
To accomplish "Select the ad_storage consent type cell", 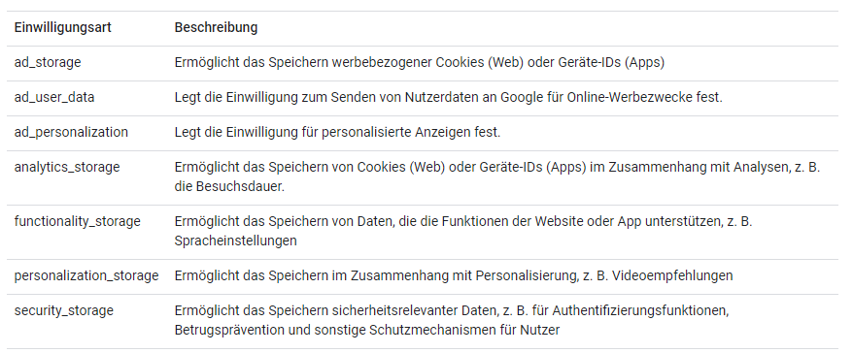I will (x=48, y=62).
